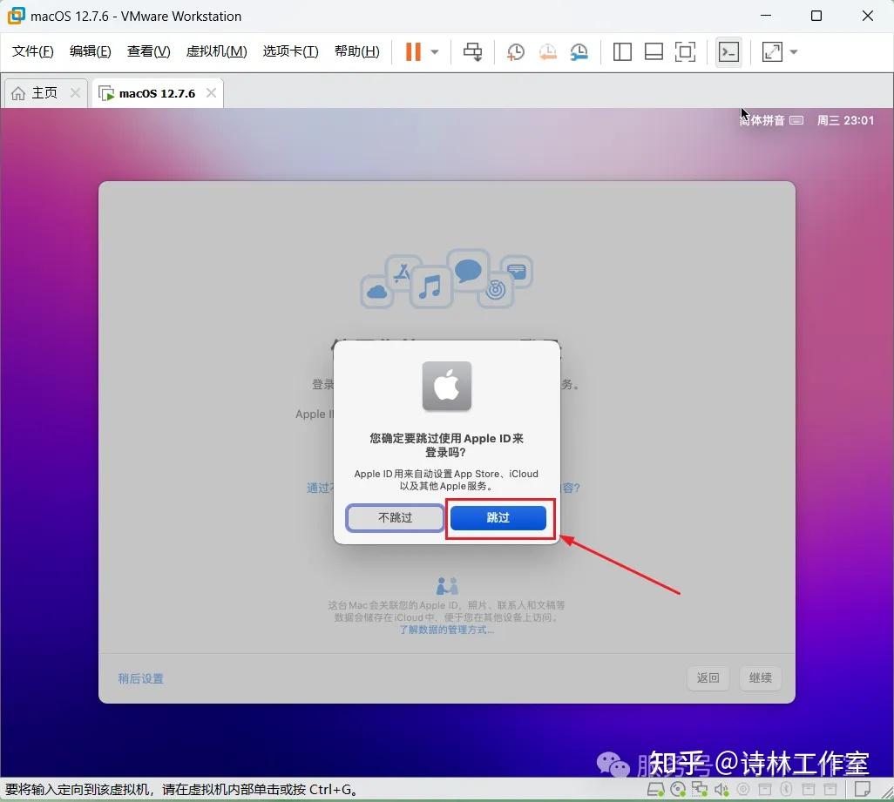Click the revert to snapshot icon
Viewport: 894px width, 802px height.
[x=547, y=52]
